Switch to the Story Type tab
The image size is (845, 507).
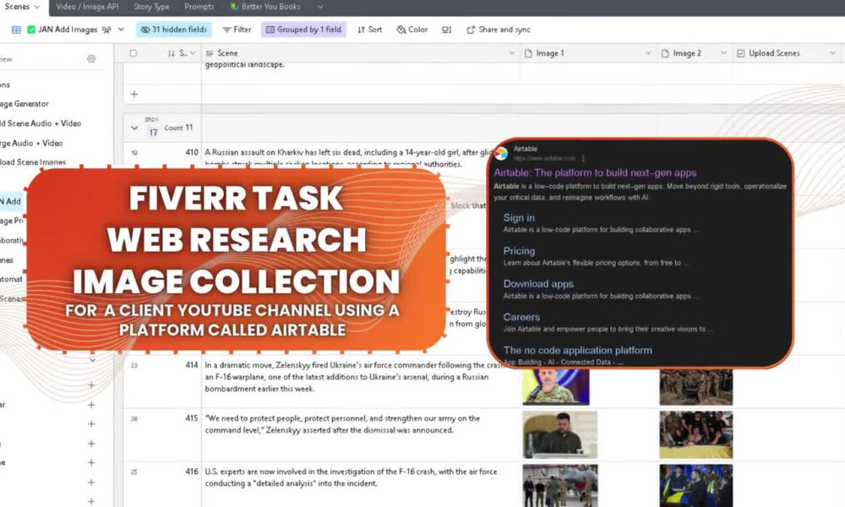coord(151,7)
